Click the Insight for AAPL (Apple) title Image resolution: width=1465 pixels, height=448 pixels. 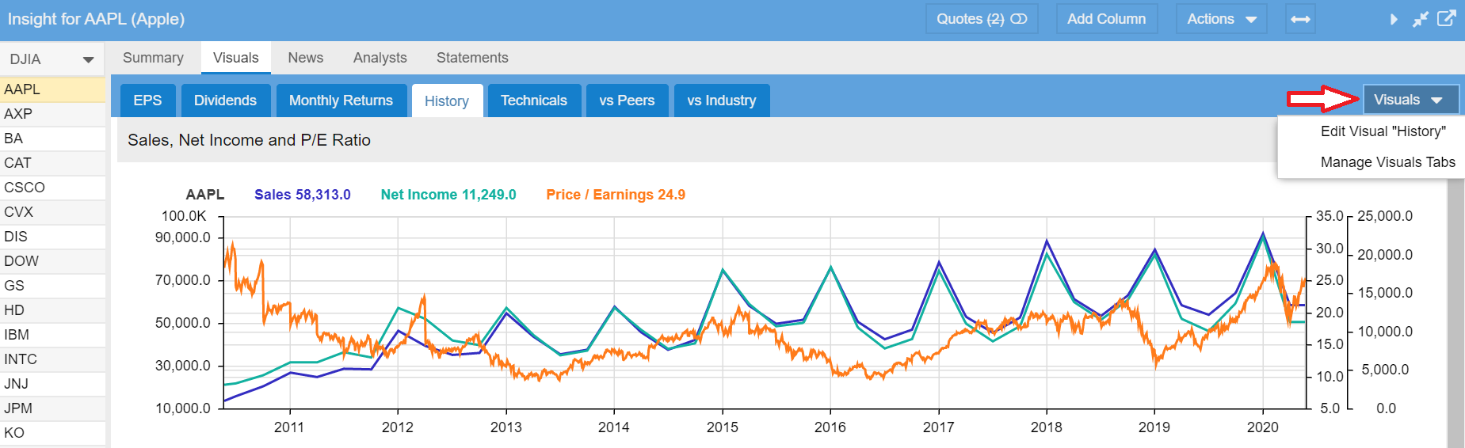click(96, 19)
